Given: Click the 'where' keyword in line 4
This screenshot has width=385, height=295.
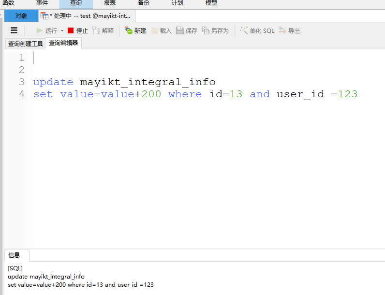Looking at the screenshot, I should click(185, 94).
